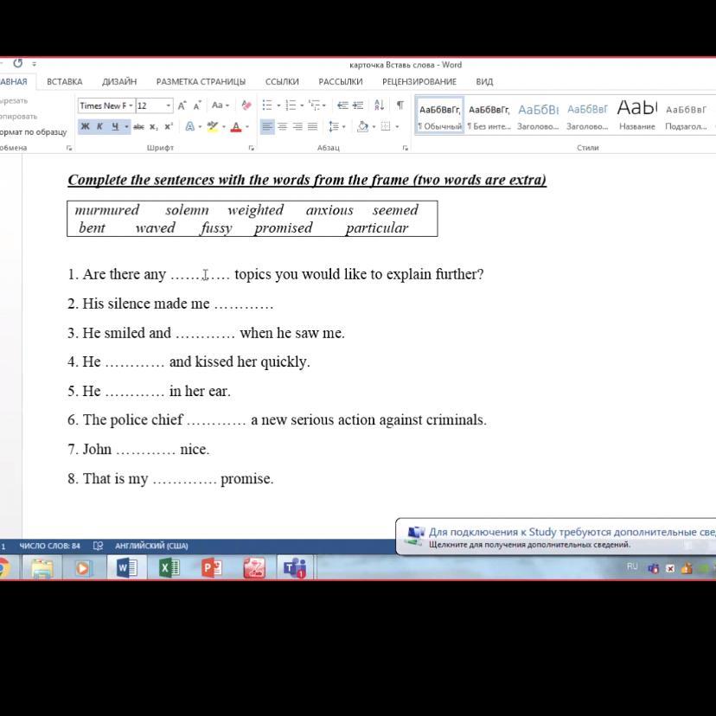Open Microsoft Teams from the taskbar
The image size is (716, 716).
295,568
